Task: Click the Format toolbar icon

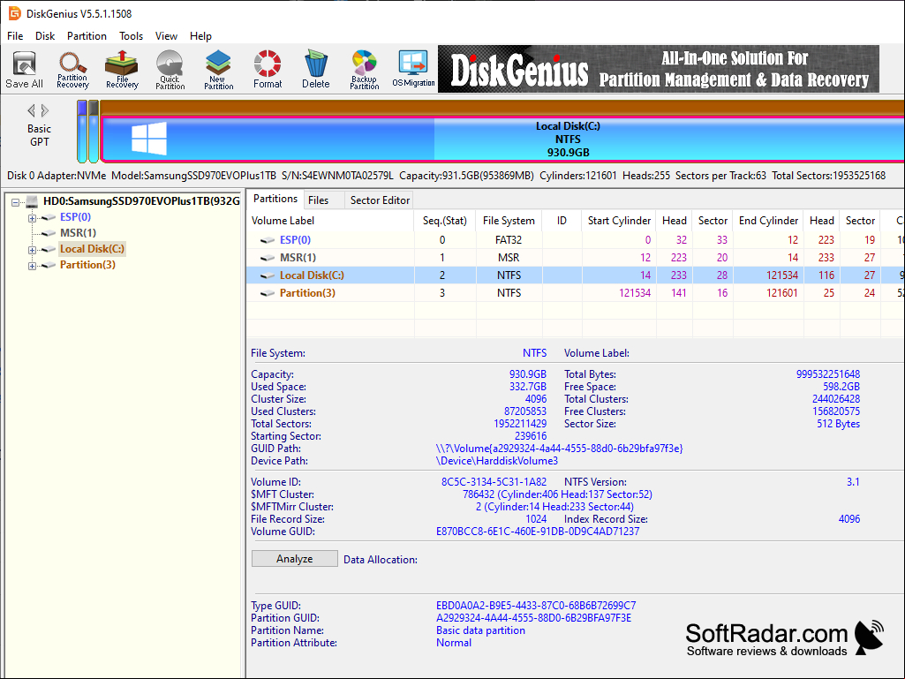Action: click(268, 69)
